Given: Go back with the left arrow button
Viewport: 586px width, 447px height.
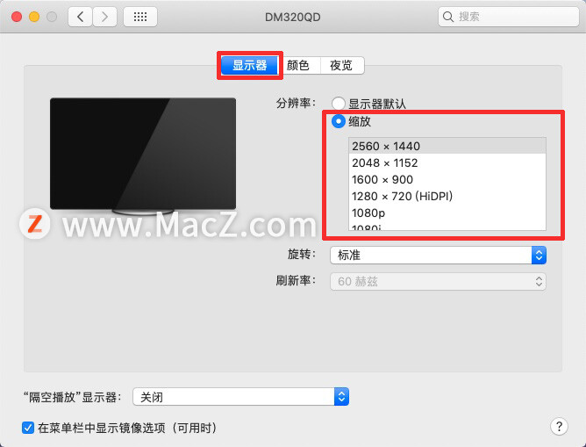Looking at the screenshot, I should click(x=80, y=17).
